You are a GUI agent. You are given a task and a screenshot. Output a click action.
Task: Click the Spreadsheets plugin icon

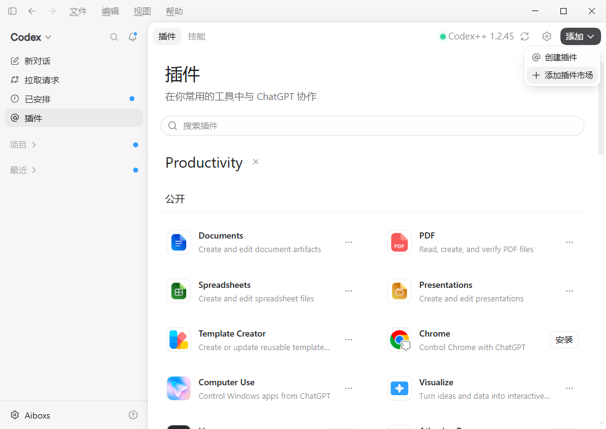pos(179,291)
